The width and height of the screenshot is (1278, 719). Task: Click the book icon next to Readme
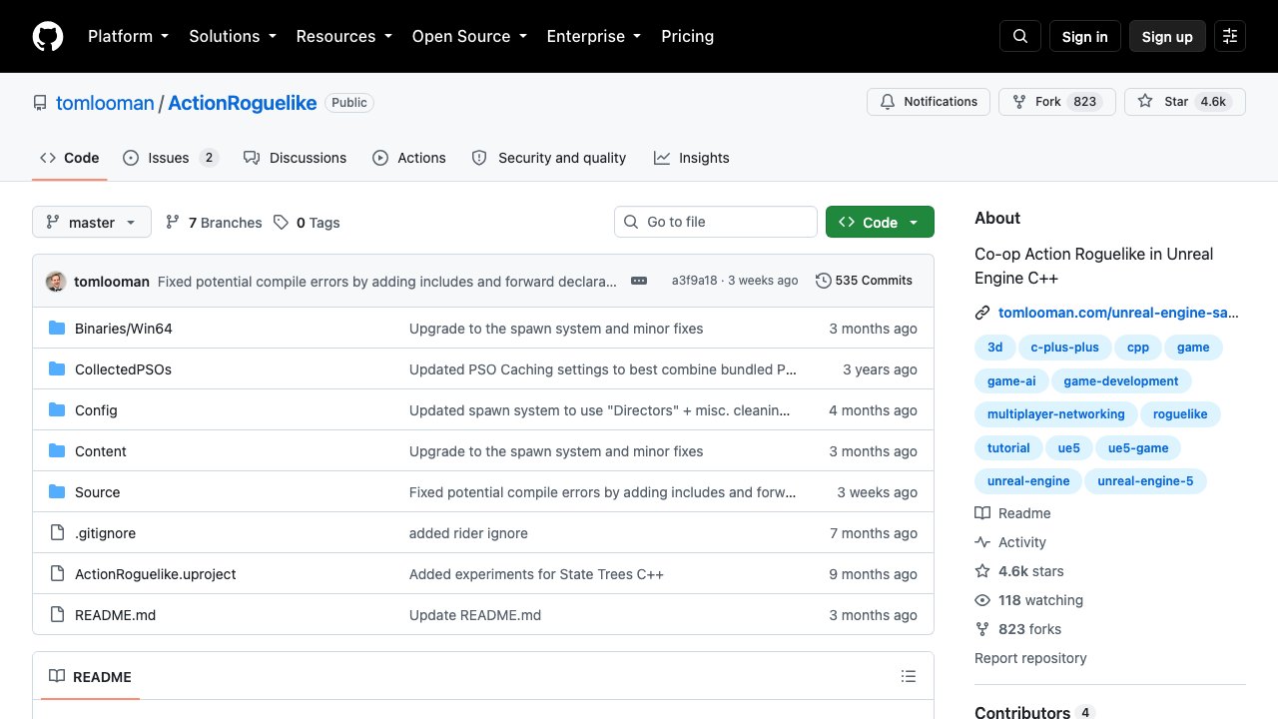coord(982,513)
